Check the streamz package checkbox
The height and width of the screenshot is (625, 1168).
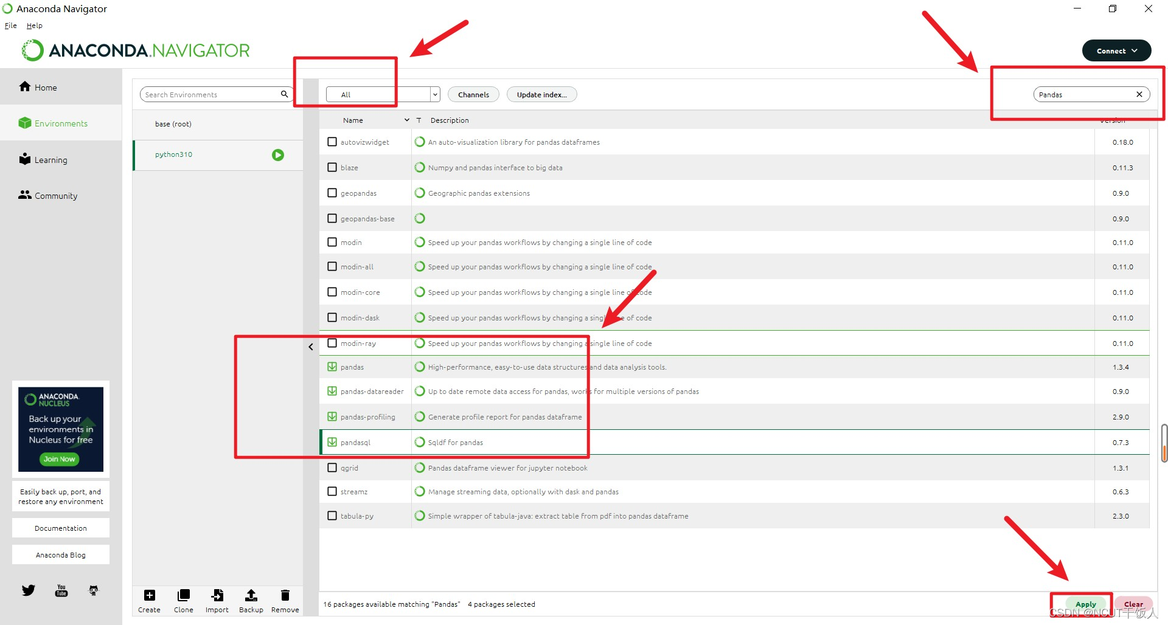tap(332, 491)
